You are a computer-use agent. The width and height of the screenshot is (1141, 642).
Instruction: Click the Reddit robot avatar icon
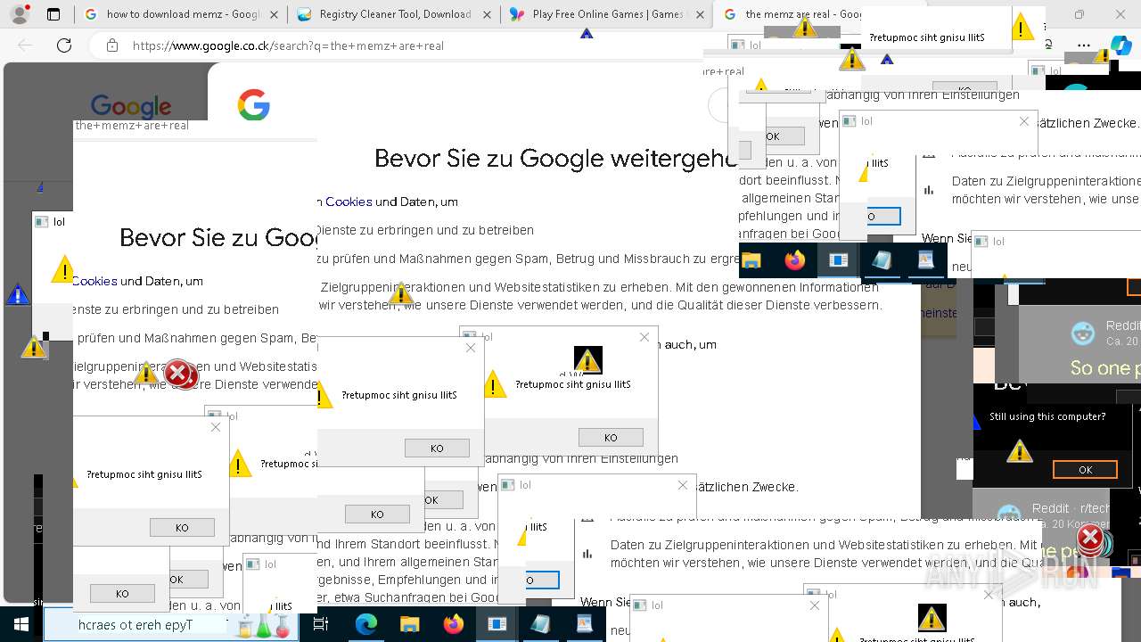(1083, 333)
